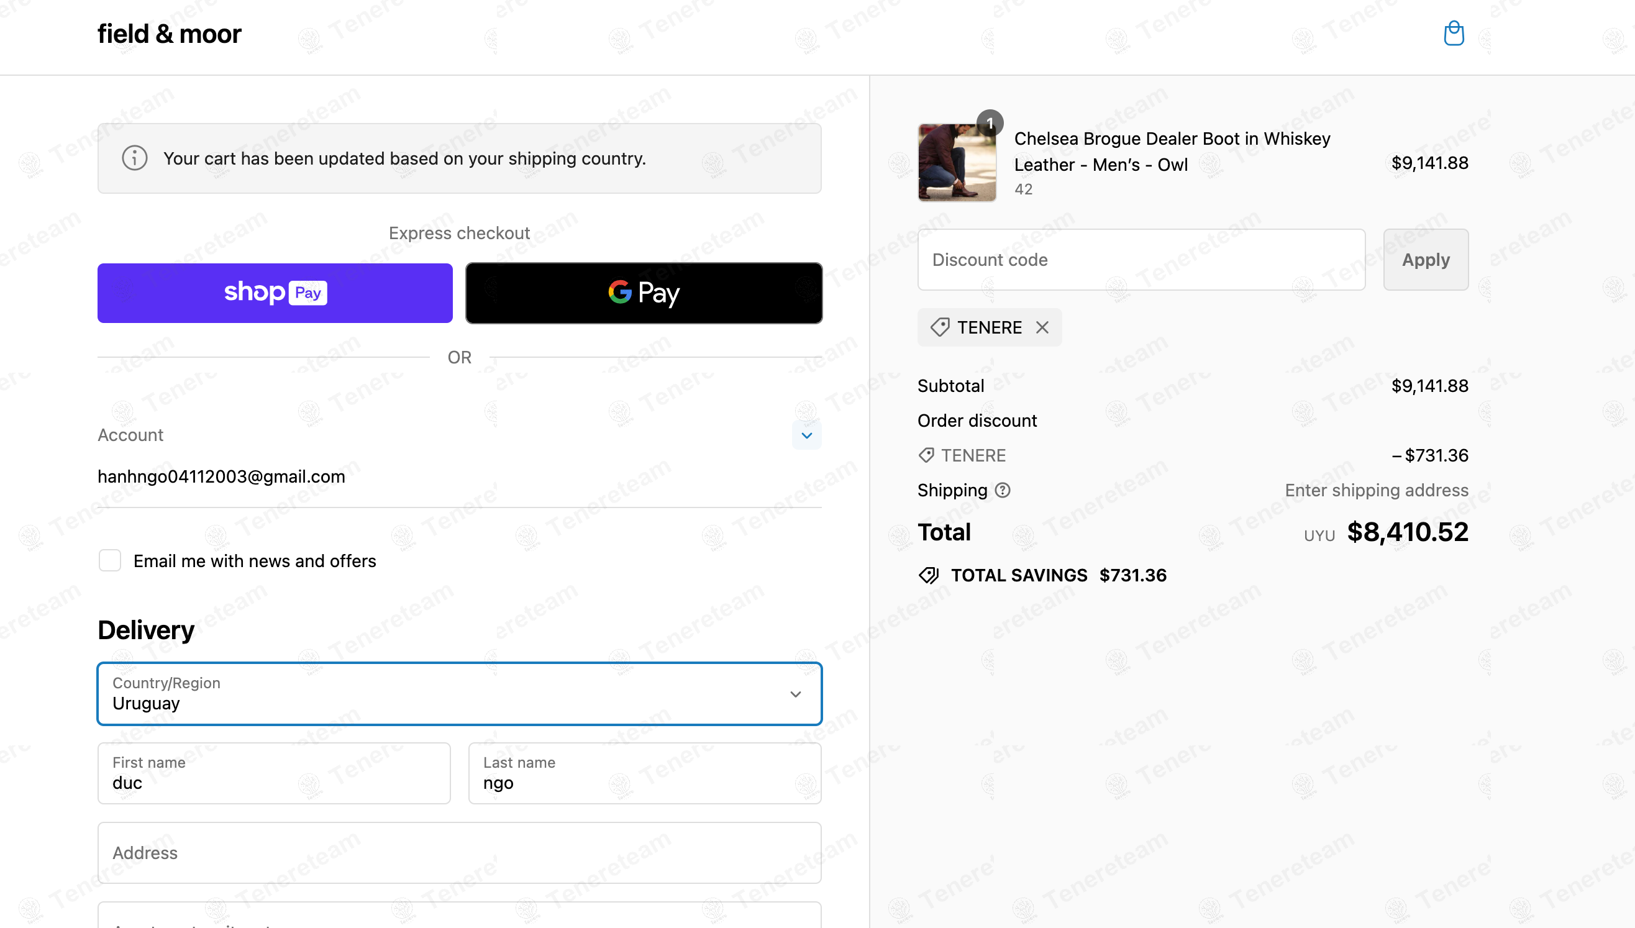Click the First name field
The width and height of the screenshot is (1635, 928).
[274, 773]
